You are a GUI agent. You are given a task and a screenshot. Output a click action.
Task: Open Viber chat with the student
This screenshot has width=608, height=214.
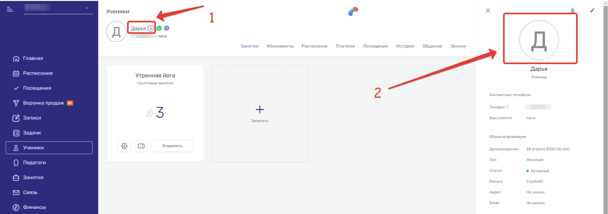coord(167,28)
